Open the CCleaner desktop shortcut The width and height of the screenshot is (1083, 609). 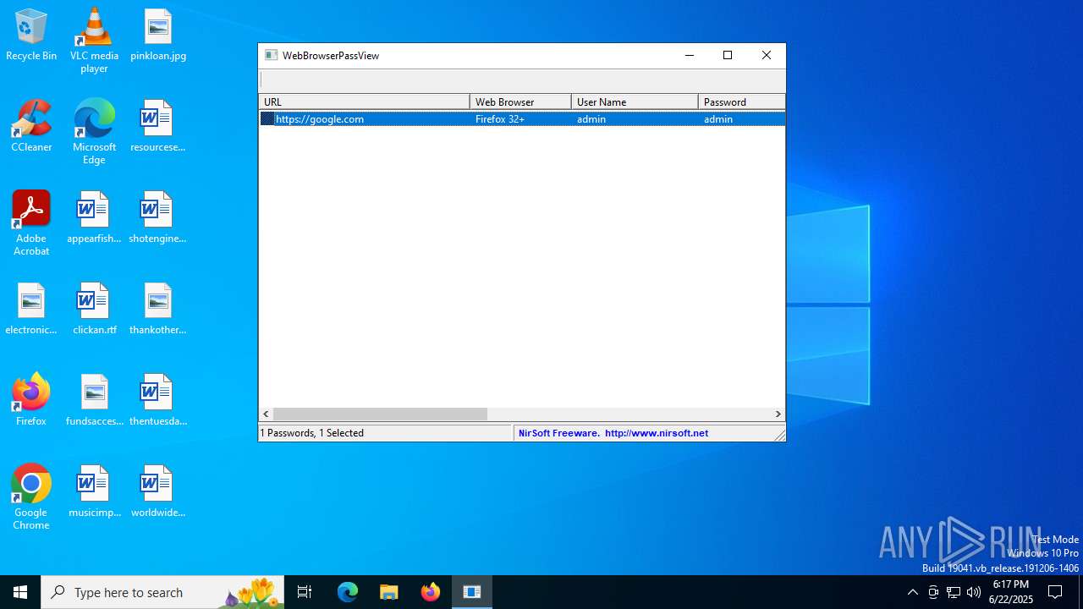tap(31, 126)
